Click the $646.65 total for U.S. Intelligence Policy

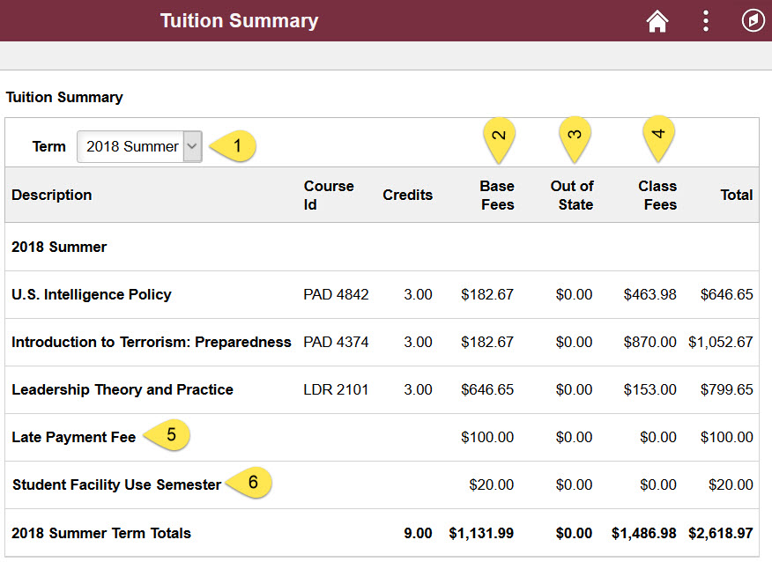click(x=727, y=294)
